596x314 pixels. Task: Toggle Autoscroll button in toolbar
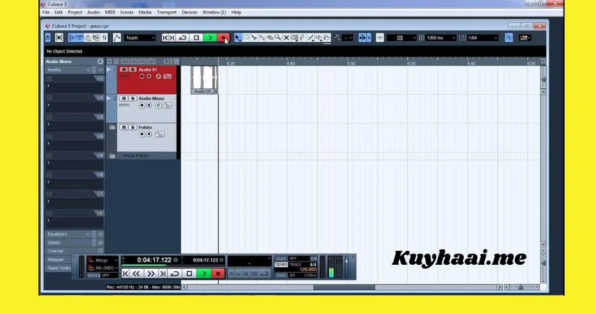[x=362, y=37]
